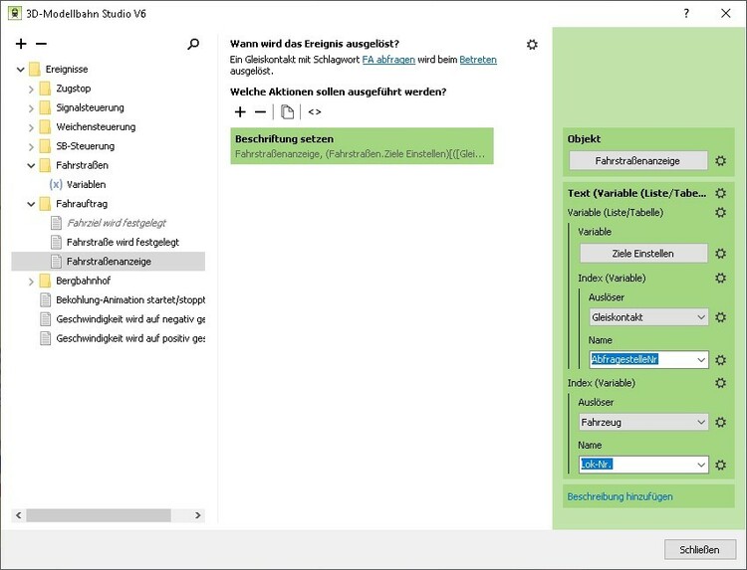This screenshot has width=747, height=570.
Task: Click the gear next to the Gleiskontakt dropdown
Action: pos(721,317)
